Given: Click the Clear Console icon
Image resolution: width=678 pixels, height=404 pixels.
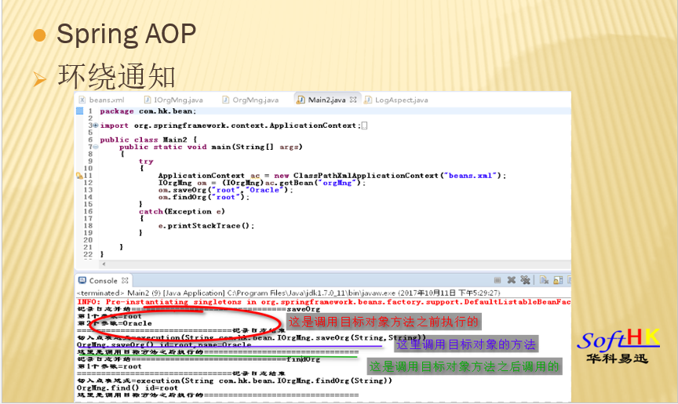Looking at the screenshot, I should (544, 280).
